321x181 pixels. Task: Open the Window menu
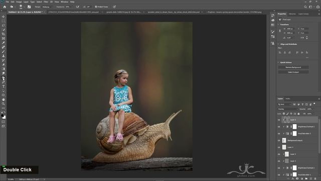(65, 2)
